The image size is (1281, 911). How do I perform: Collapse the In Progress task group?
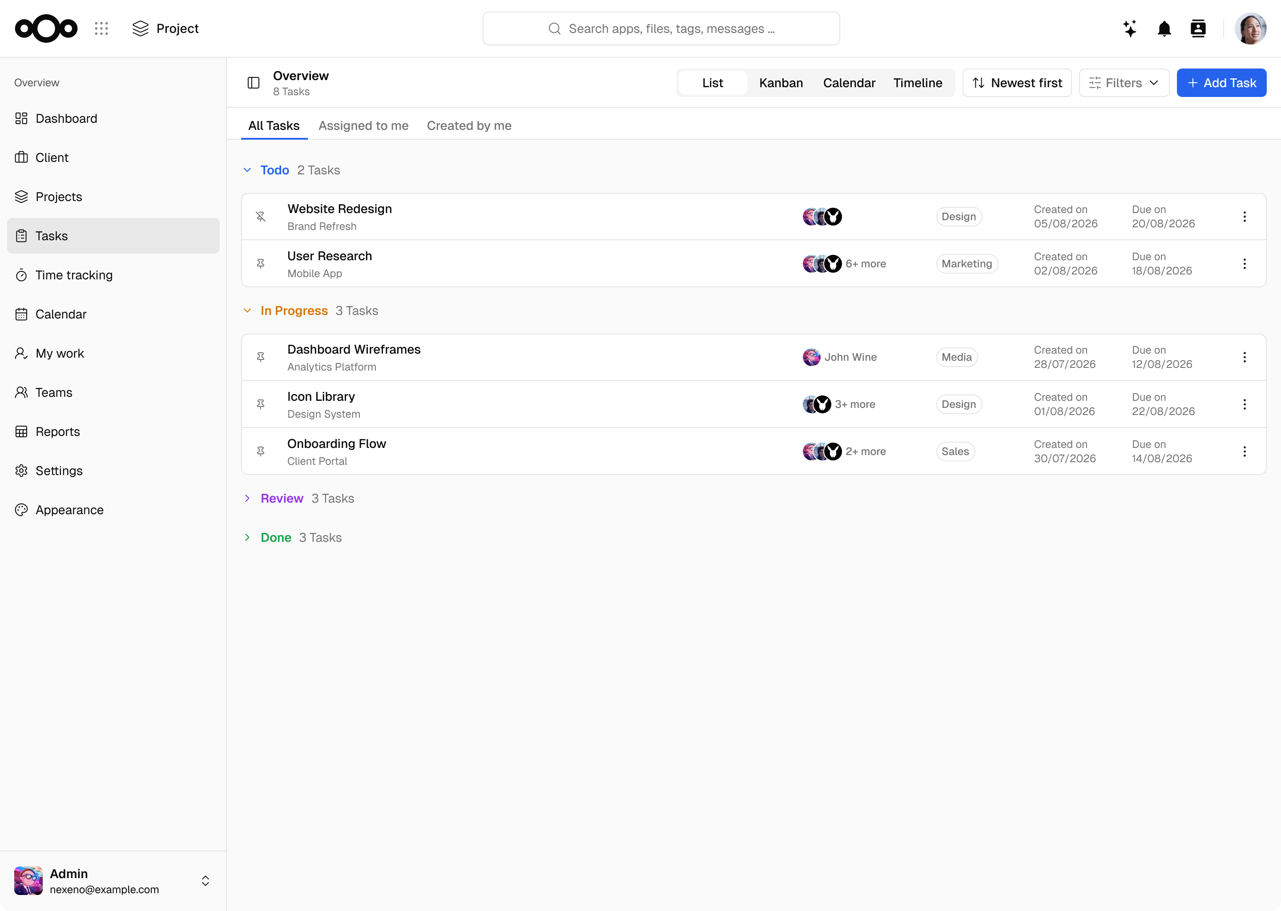pos(247,311)
